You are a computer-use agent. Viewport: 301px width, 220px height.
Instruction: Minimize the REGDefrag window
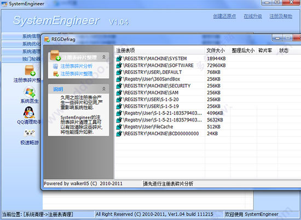277,38
